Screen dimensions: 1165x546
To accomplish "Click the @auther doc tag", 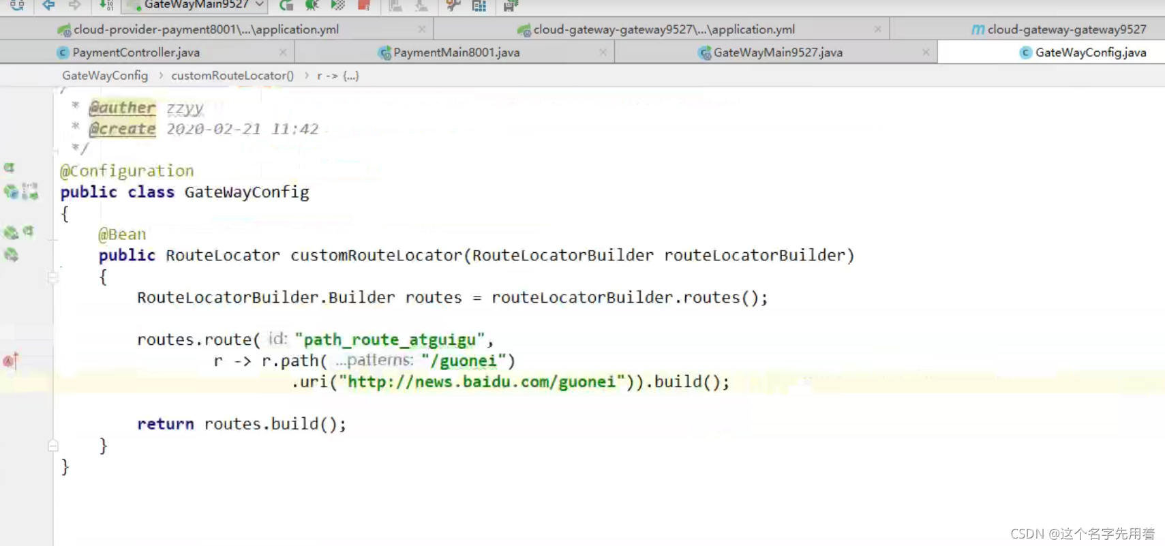I will pyautogui.click(x=122, y=107).
